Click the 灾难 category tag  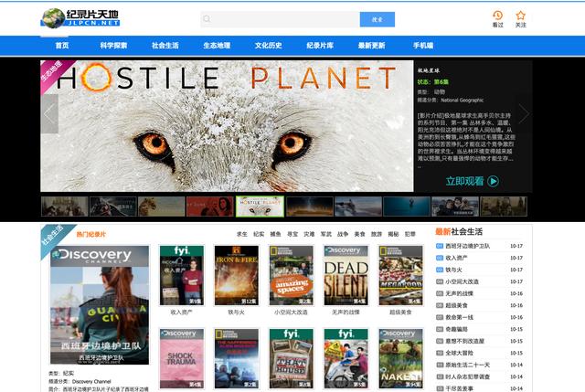click(309, 234)
